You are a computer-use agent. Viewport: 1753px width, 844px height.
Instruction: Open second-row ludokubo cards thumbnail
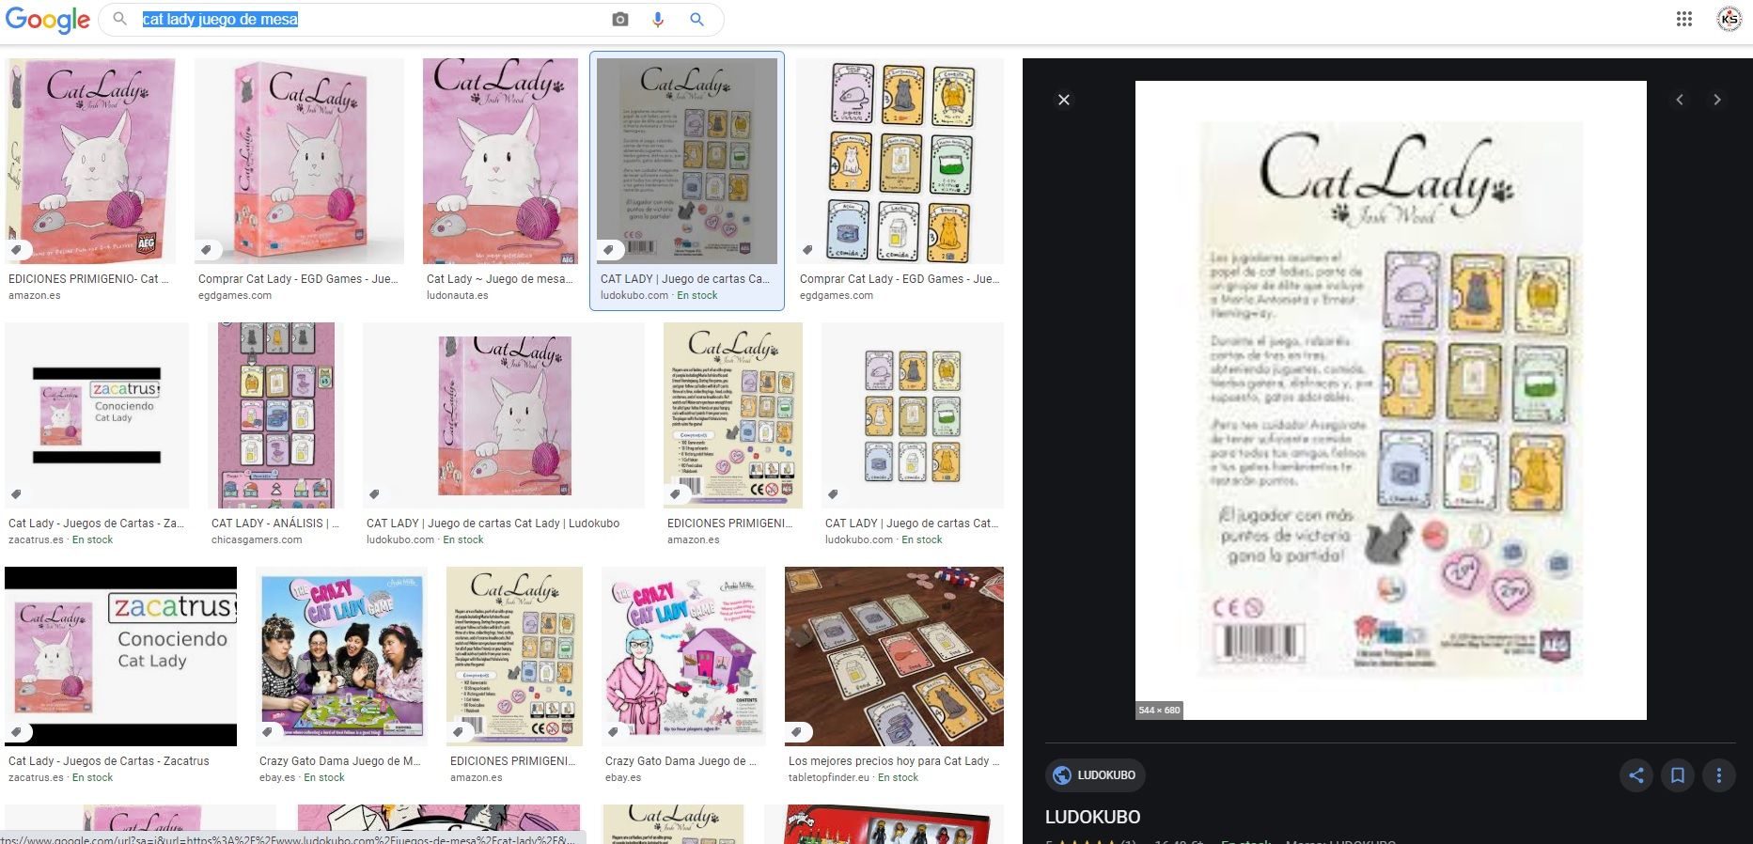(x=913, y=415)
